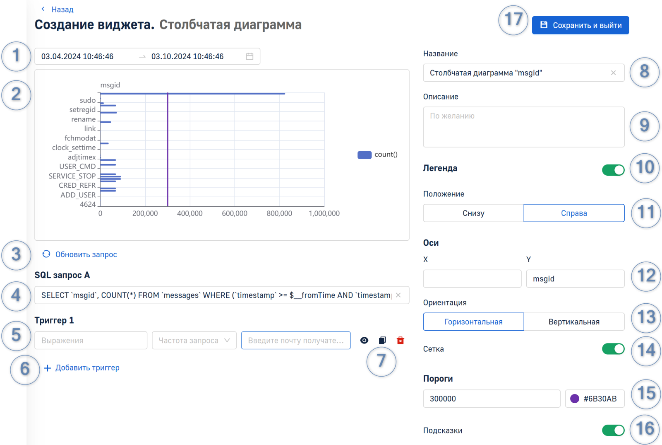Clear the SQL query with X icon
662x445 pixels.
398,295
